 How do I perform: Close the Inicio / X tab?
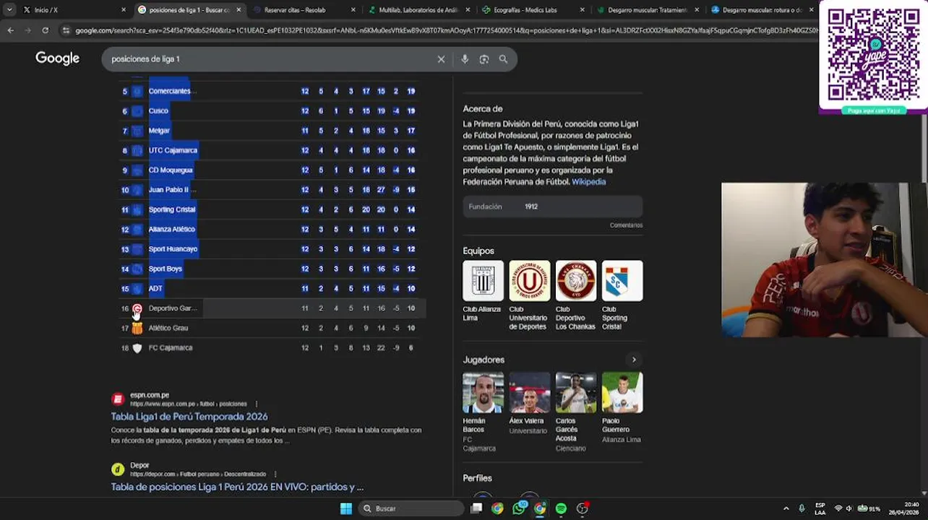click(124, 10)
